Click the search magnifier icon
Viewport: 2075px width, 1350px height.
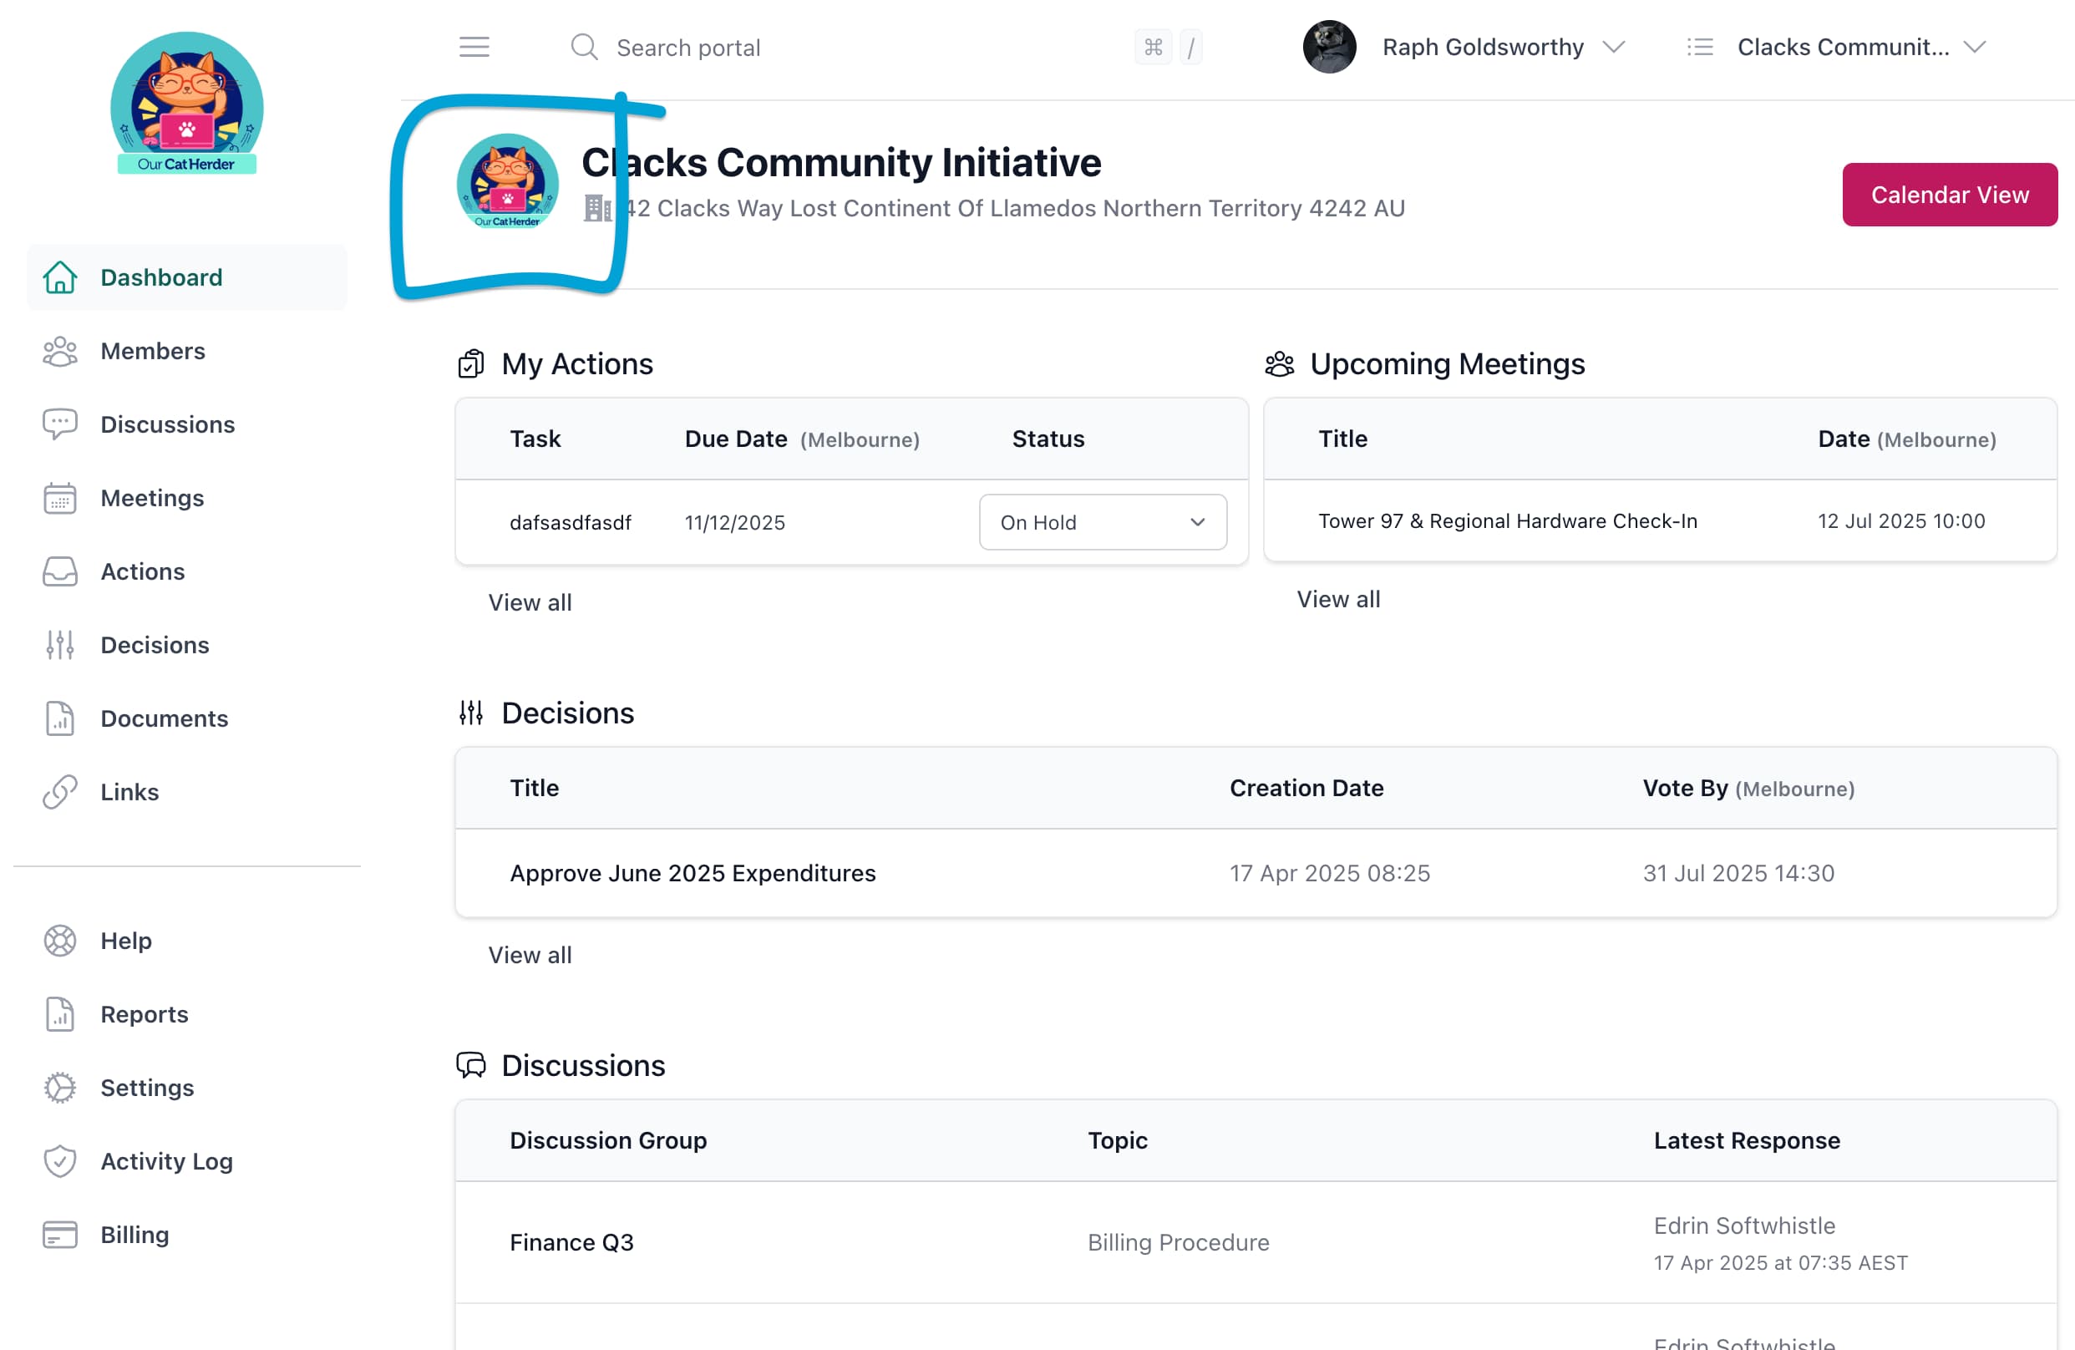(585, 47)
